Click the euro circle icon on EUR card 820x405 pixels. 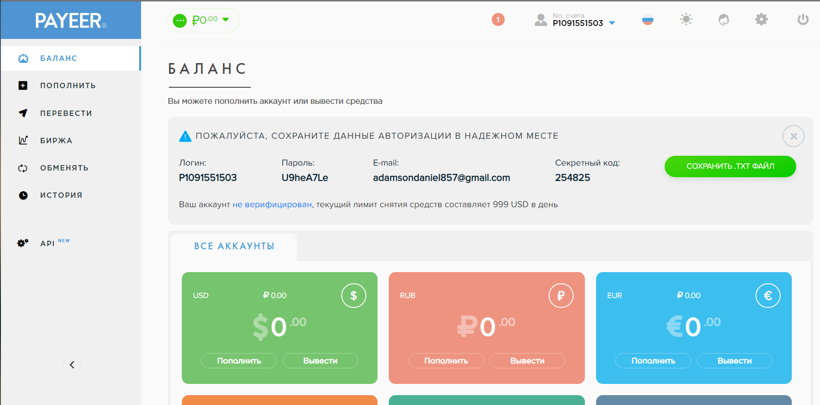(x=768, y=296)
